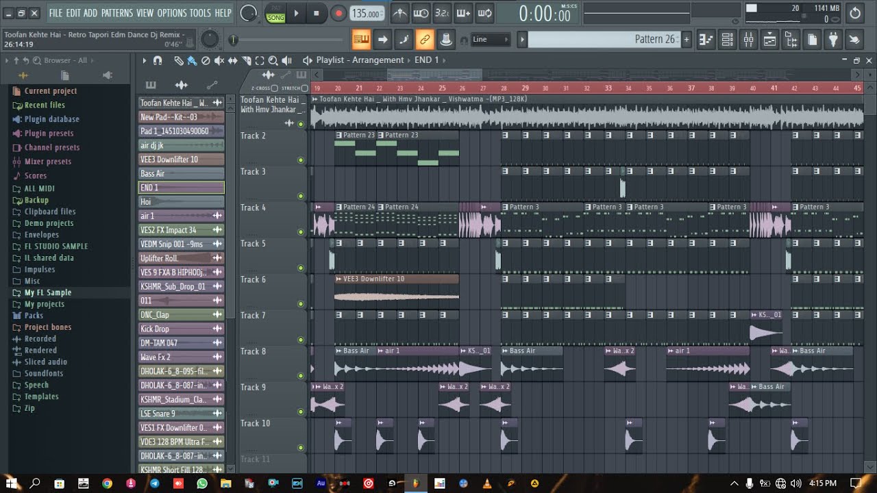Choose the Select marquee tool
Viewport: 877px width, 493px height.
pos(260,60)
